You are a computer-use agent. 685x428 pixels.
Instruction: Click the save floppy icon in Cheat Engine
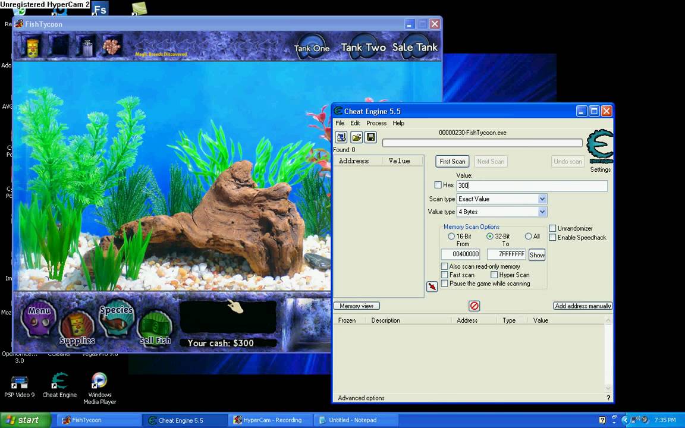(370, 137)
